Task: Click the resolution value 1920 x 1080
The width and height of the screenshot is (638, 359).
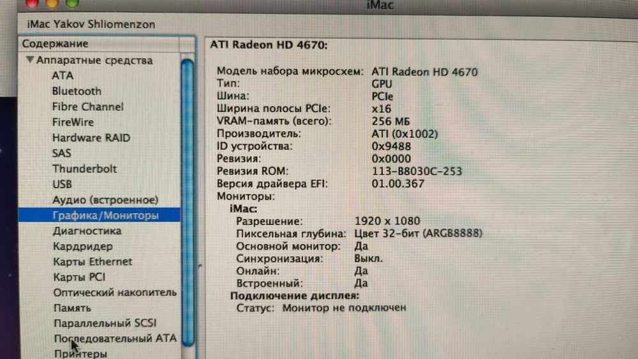Action: [387, 221]
